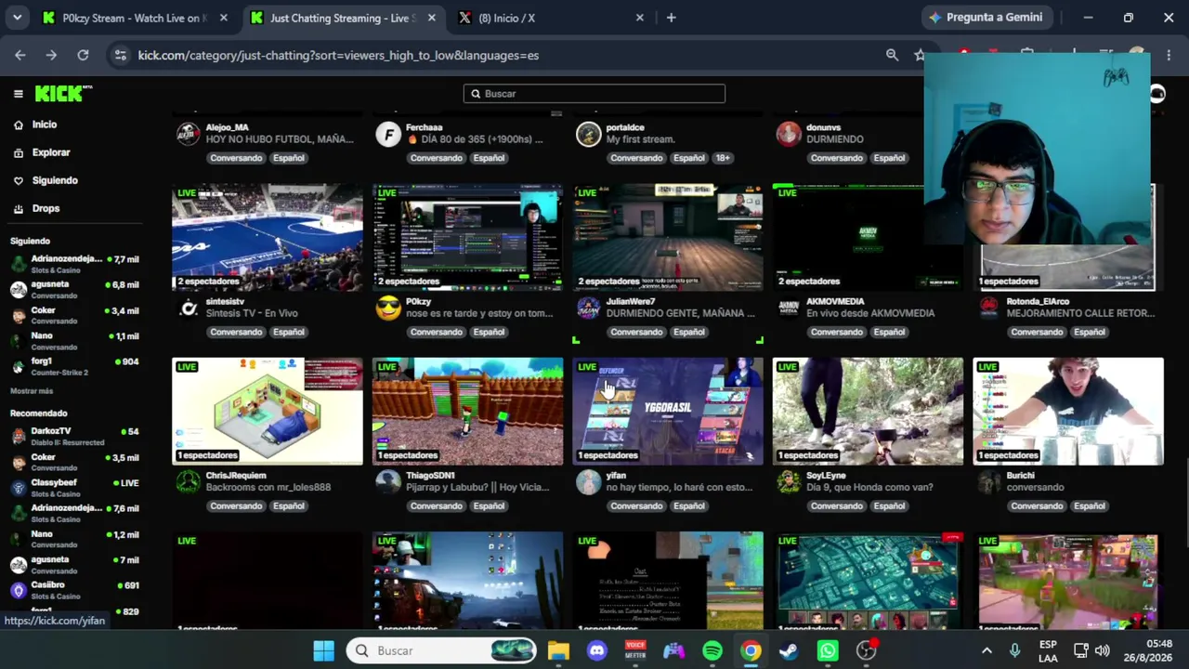1189x669 pixels.
Task: Open yifan stream thumbnail
Action: [x=668, y=411]
